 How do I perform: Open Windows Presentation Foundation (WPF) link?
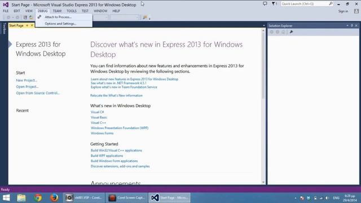tap(120, 128)
